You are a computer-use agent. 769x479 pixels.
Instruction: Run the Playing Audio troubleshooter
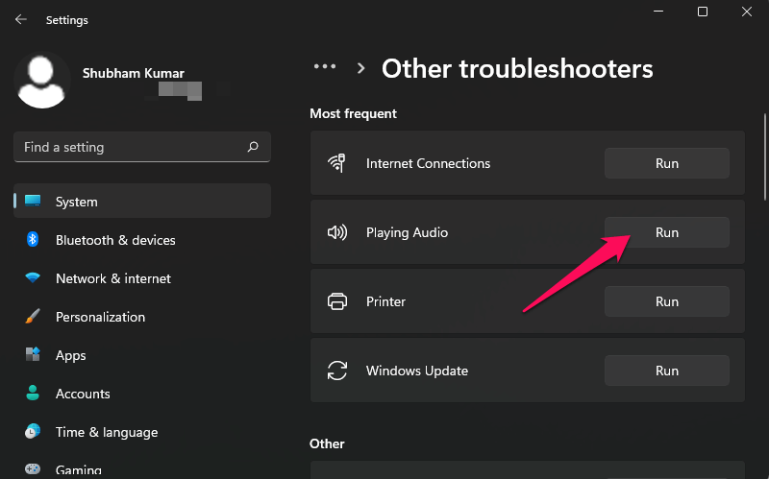(666, 232)
